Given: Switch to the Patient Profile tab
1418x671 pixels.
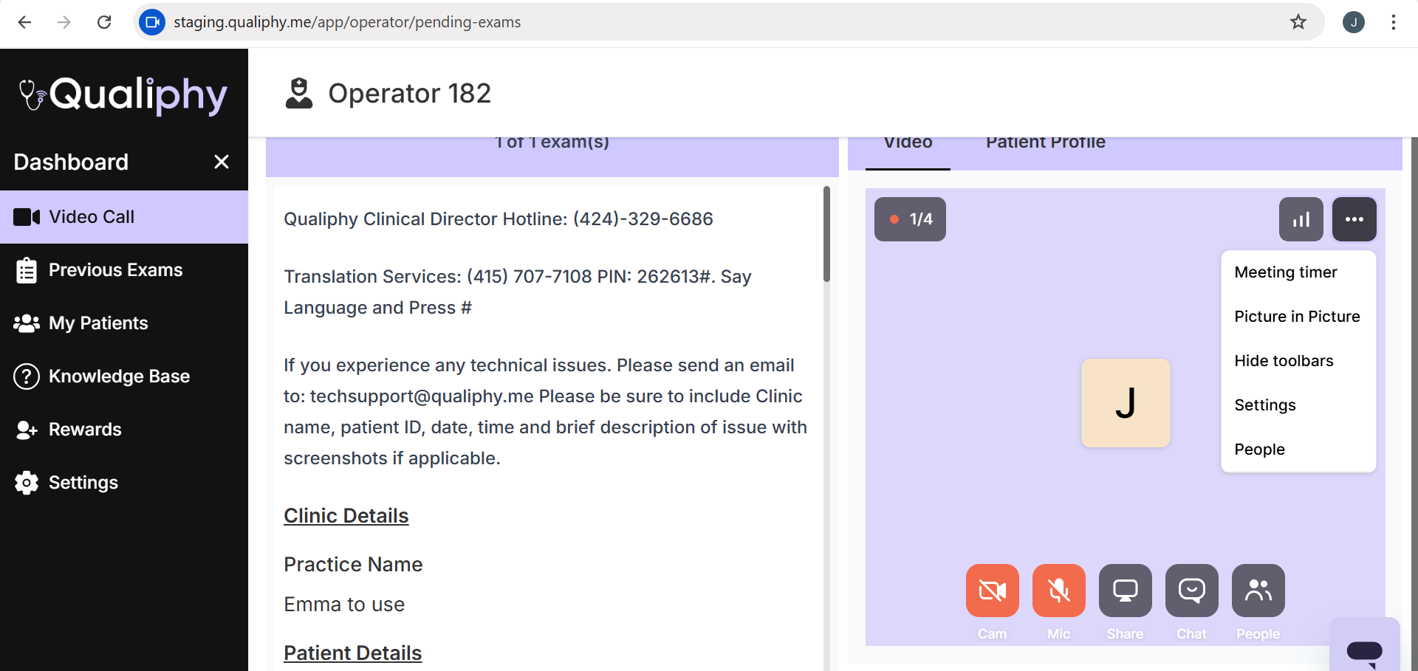Looking at the screenshot, I should pyautogui.click(x=1045, y=143).
